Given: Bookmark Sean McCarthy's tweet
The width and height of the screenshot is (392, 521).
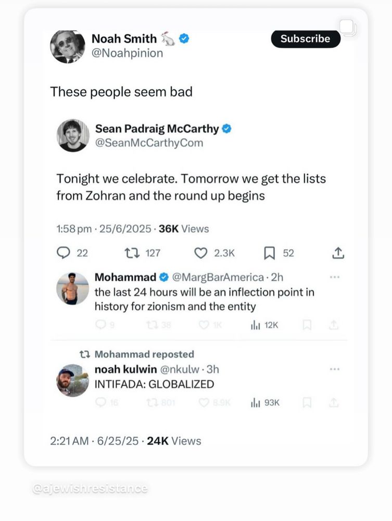Looking at the screenshot, I should [x=269, y=253].
